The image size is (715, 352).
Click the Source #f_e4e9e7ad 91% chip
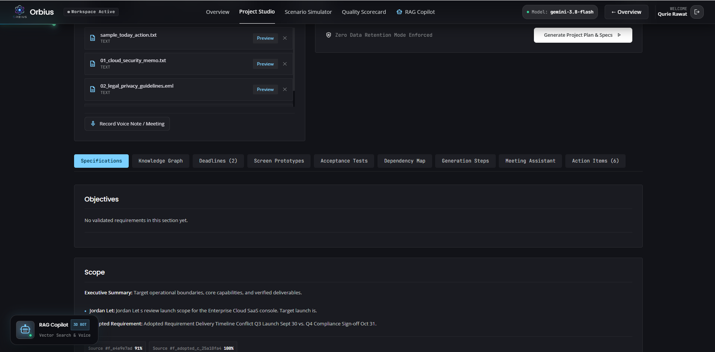click(115, 348)
